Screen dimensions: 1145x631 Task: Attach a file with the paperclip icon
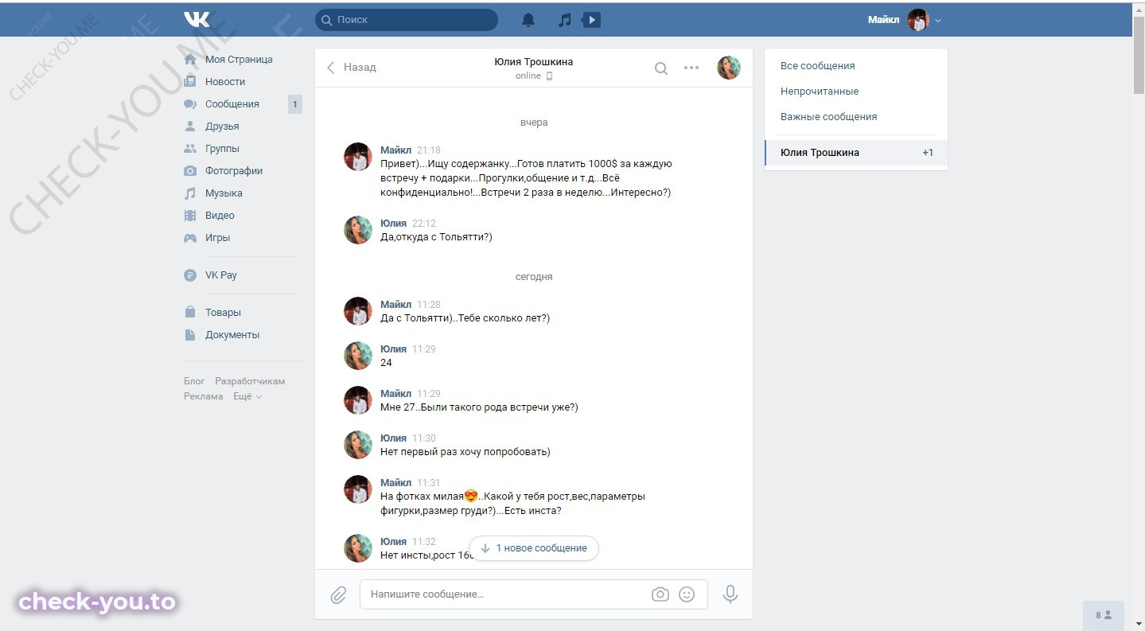(x=338, y=594)
